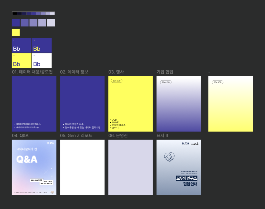Click the 모두의연구소 logo on 표지 3 cover
This screenshot has width=265, height=209.
coord(195,144)
